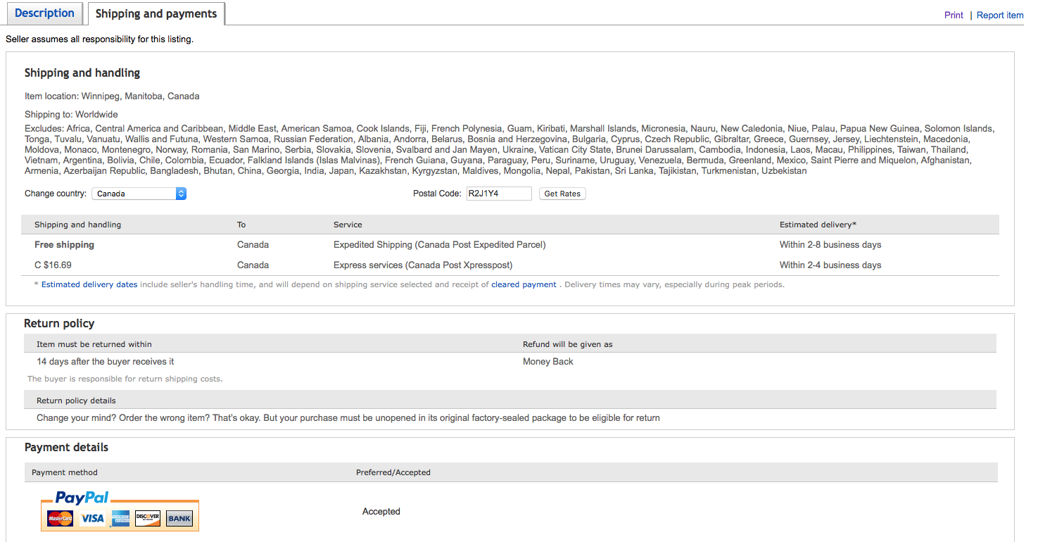Click the Free shipping row label
Image resolution: width=1038 pixels, height=542 pixels.
64,245
